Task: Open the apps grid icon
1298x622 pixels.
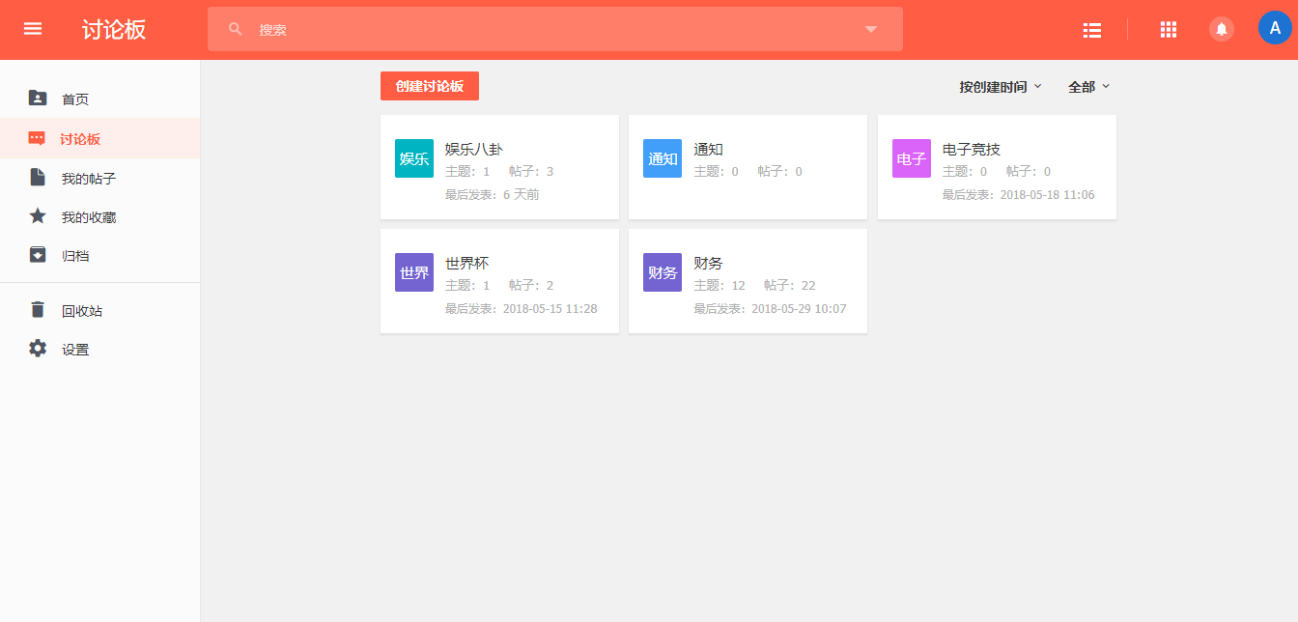Action: (x=1169, y=30)
